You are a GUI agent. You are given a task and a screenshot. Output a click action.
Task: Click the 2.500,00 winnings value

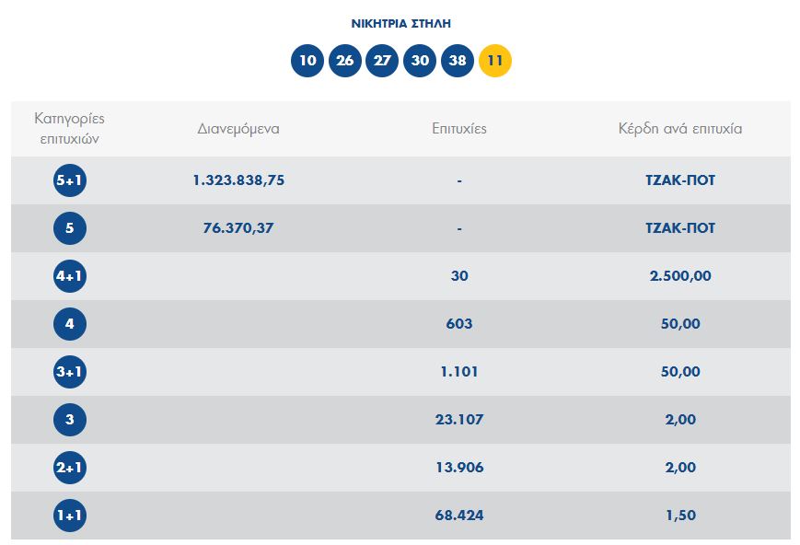tap(679, 276)
